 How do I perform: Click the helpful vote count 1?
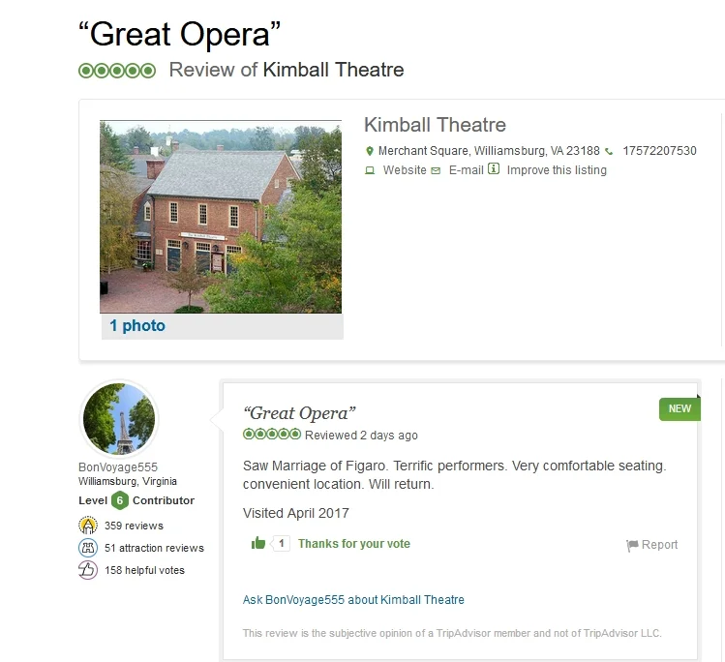[x=281, y=543]
